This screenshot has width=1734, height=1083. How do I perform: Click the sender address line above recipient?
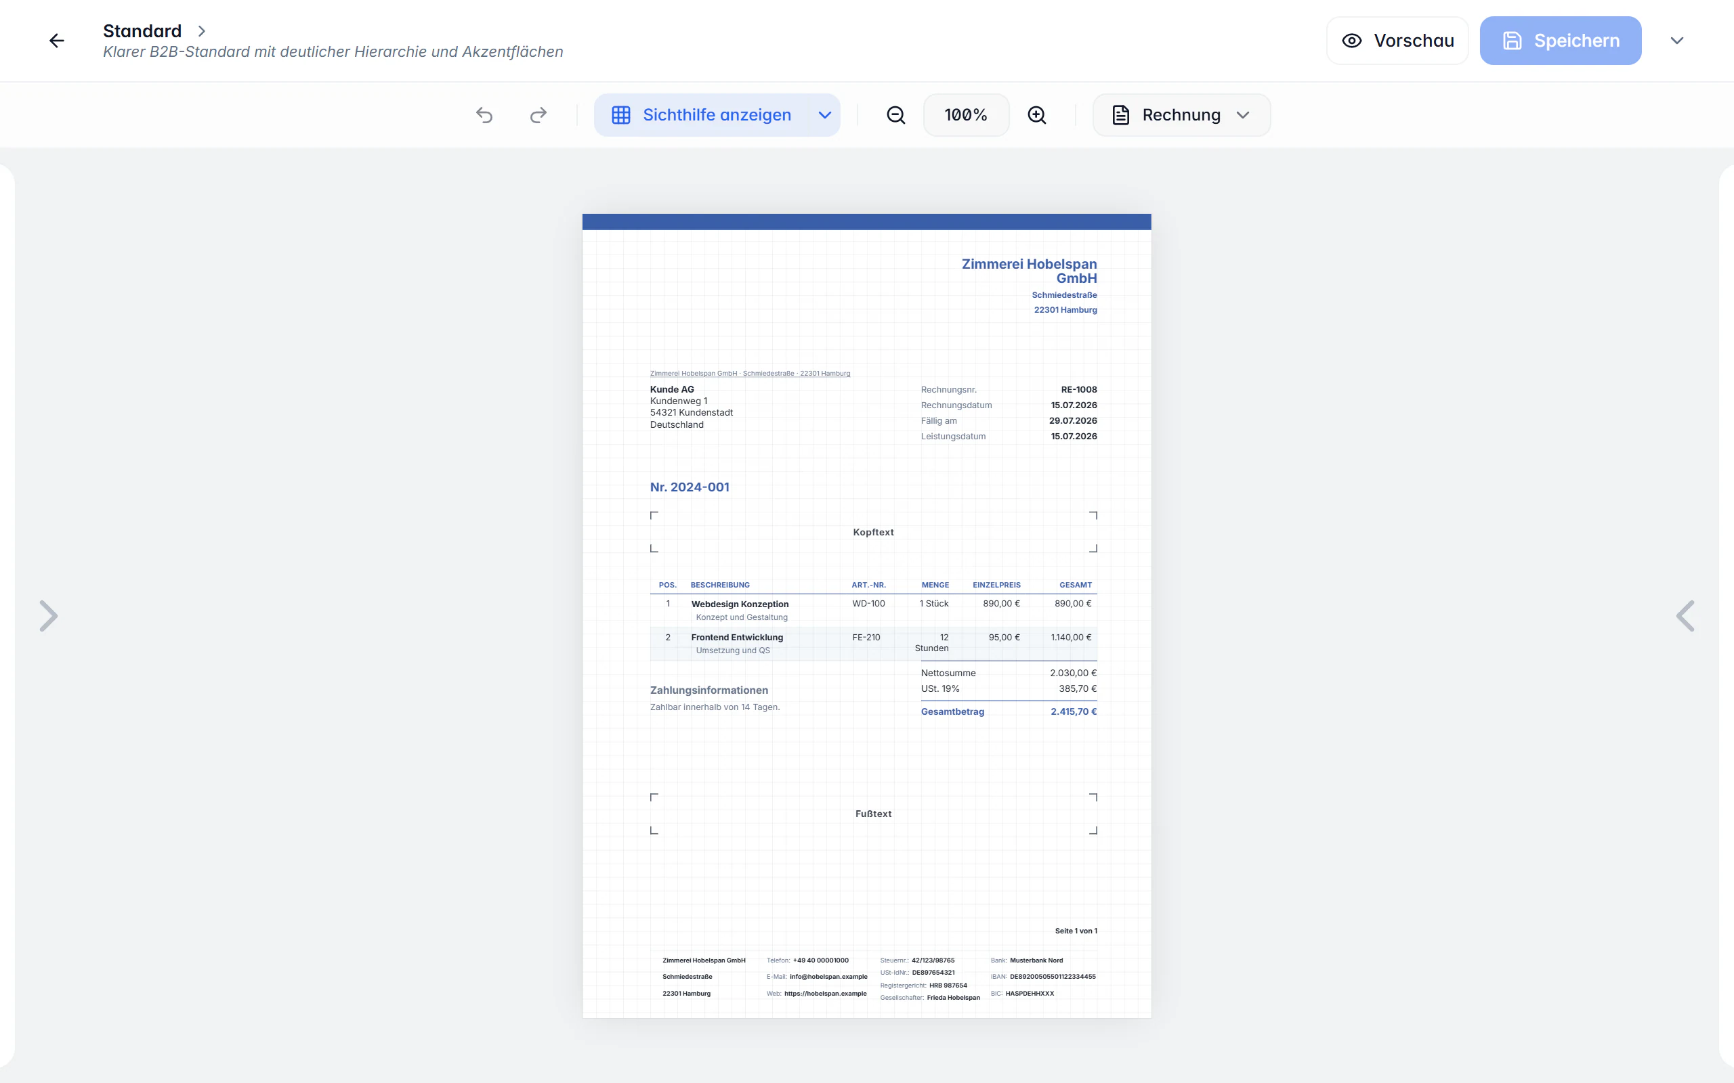click(x=750, y=373)
